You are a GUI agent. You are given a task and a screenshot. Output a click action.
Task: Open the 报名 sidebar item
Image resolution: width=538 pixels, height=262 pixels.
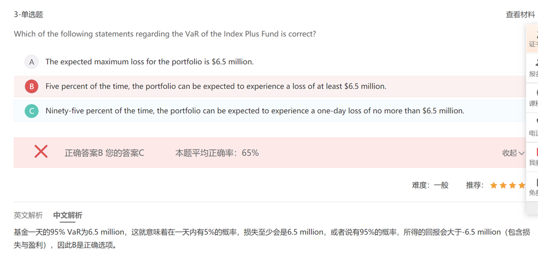coord(534,68)
